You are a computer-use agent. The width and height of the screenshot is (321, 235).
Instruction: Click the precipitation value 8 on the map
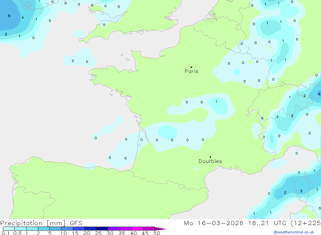point(9,16)
